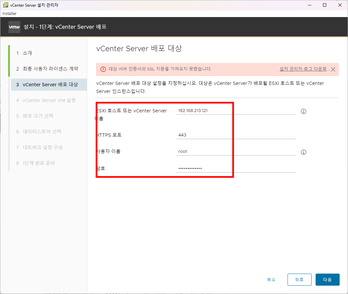The width and height of the screenshot is (348, 294).
Task: Minimize the installer window
Action: coord(310,5)
